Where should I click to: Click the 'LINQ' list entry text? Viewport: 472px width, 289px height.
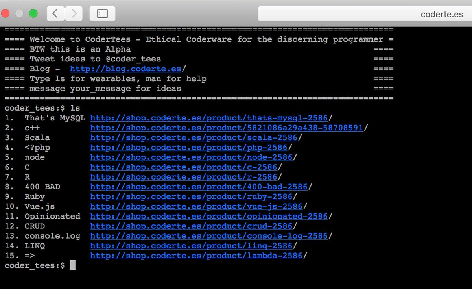click(x=35, y=246)
